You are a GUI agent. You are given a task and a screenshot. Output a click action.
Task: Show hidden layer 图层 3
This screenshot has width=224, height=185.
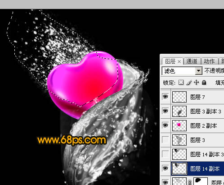click(x=166, y=140)
